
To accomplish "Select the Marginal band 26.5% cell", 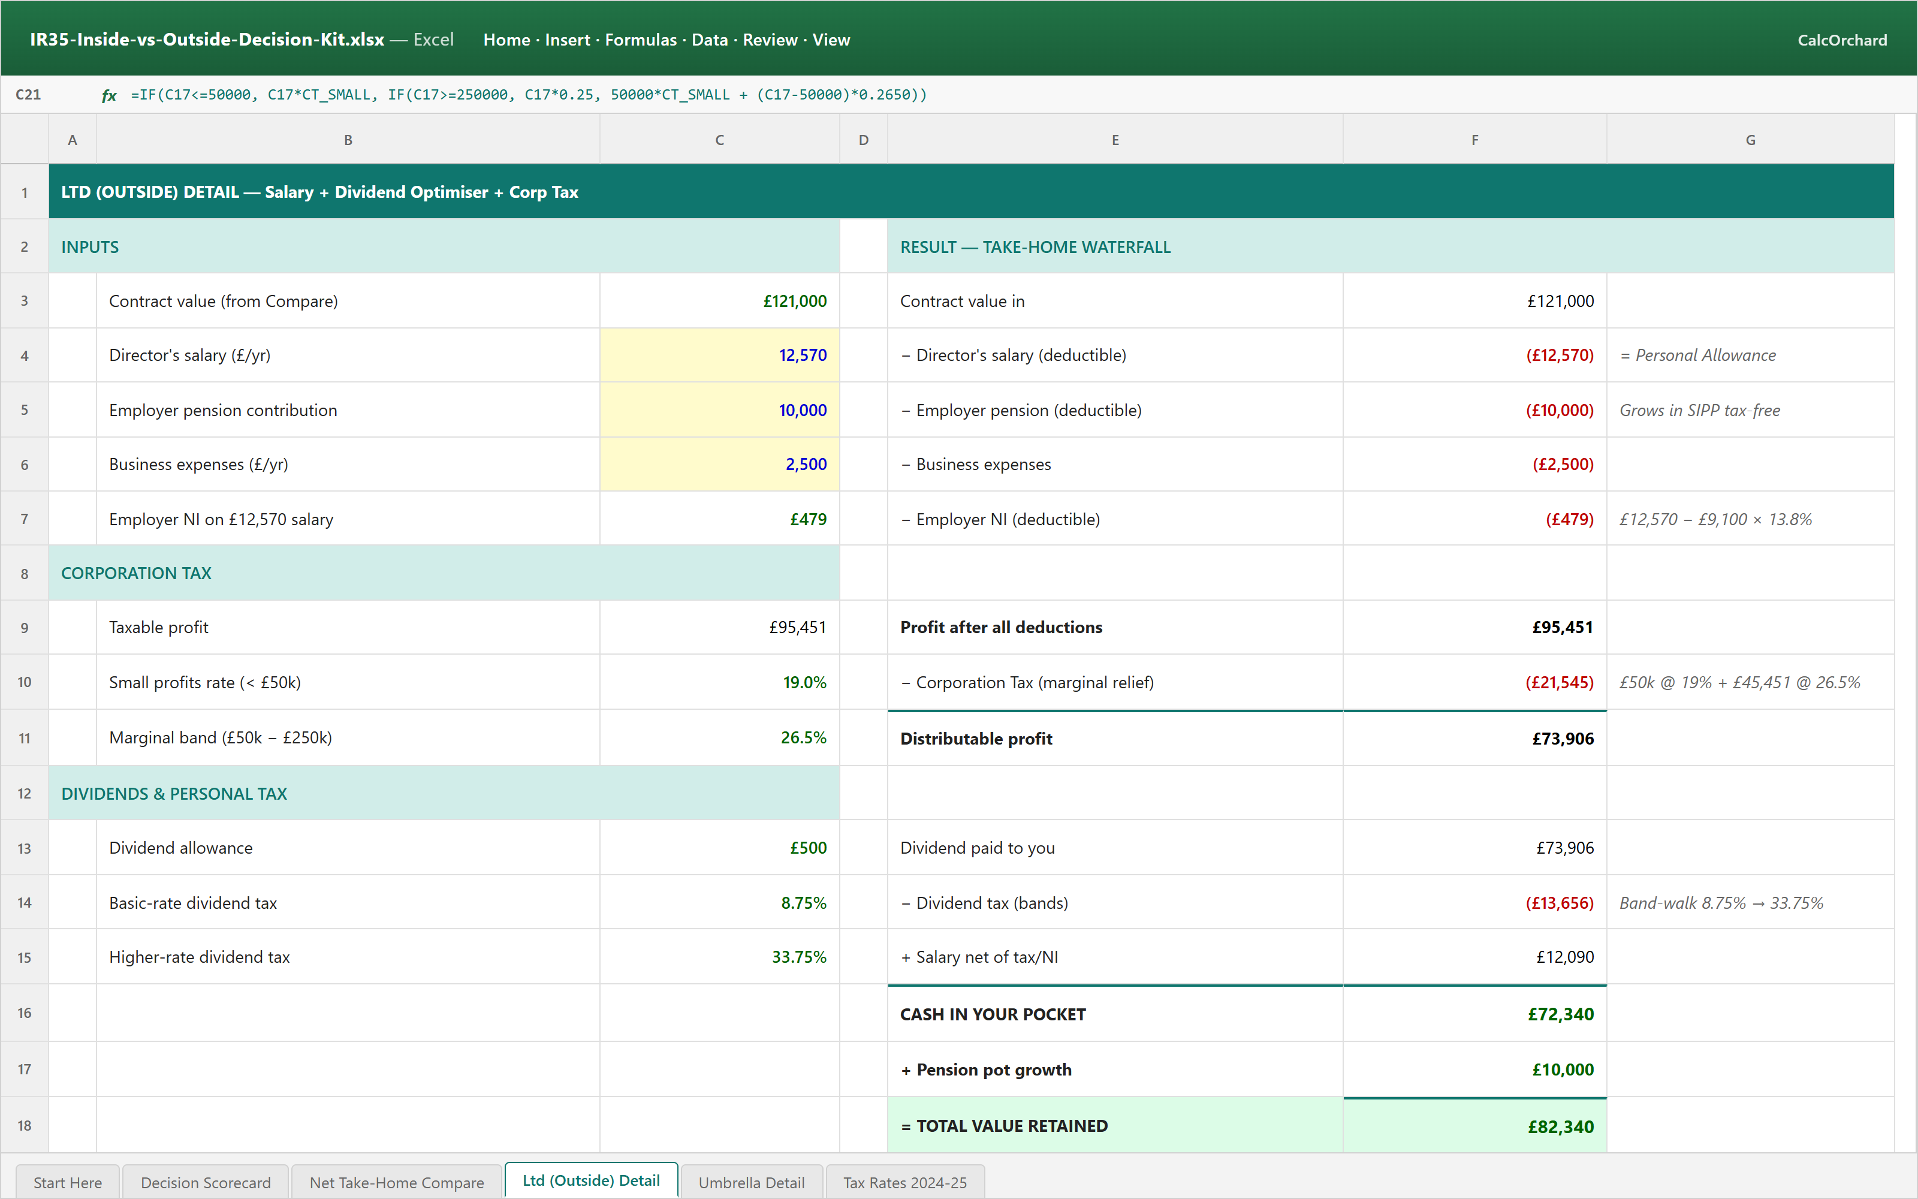I will pos(719,737).
